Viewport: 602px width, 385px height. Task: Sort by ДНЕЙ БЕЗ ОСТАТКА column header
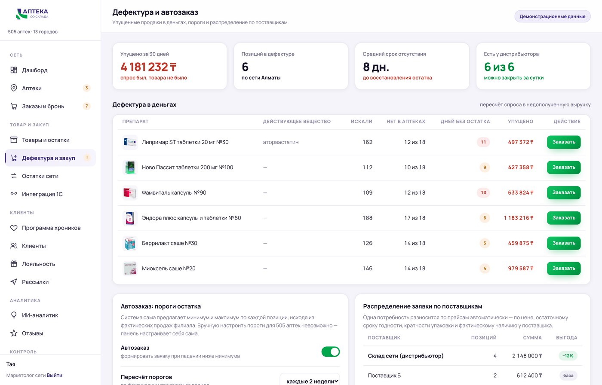(465, 122)
